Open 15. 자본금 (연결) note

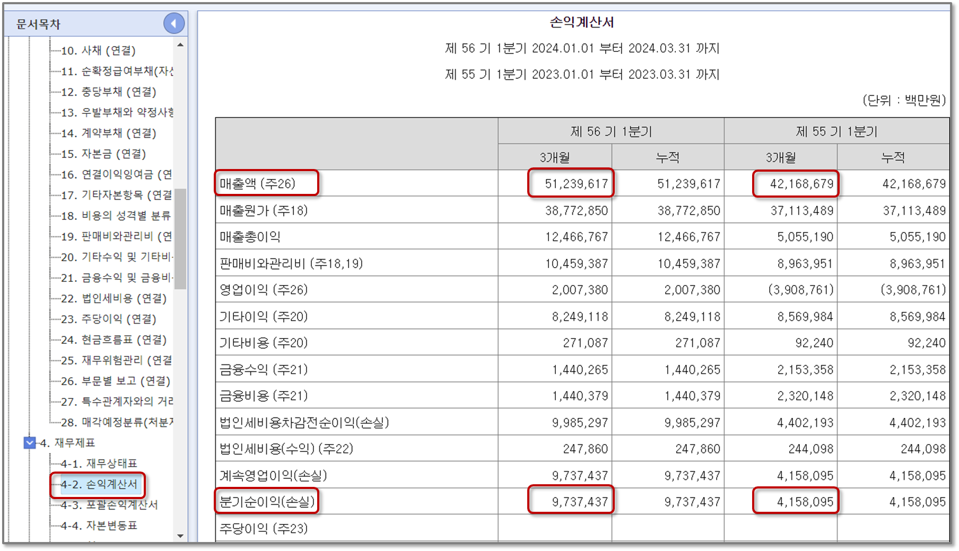point(103,154)
